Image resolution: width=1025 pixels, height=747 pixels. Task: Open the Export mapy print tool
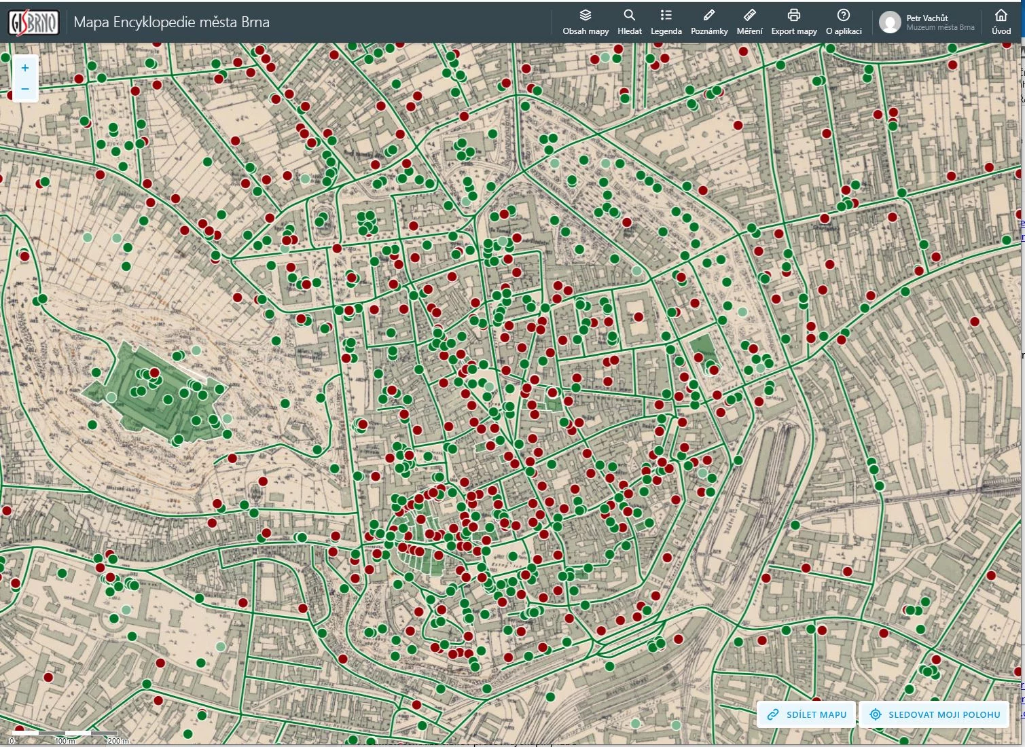794,22
